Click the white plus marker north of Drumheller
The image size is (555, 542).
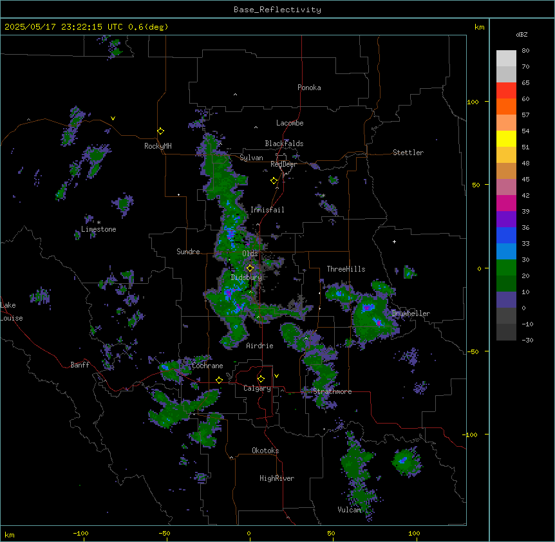pos(394,241)
